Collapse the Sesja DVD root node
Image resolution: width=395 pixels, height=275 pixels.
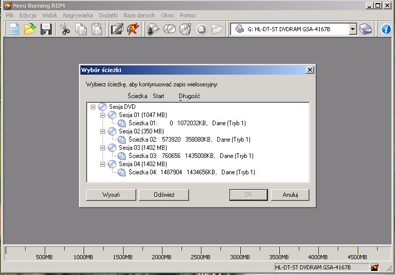tap(93, 107)
